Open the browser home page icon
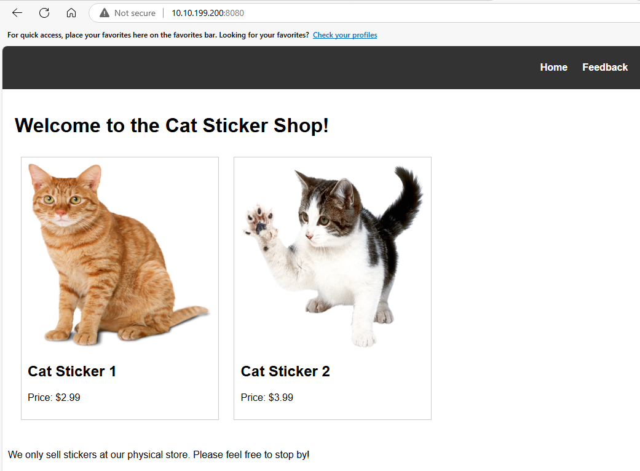Screen dimensions: 640x471 coord(71,13)
